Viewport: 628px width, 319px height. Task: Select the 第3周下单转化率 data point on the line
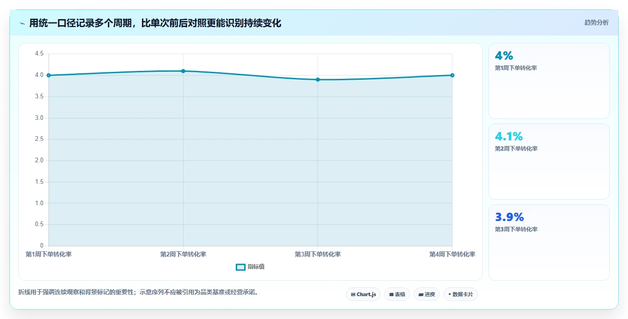pos(318,80)
